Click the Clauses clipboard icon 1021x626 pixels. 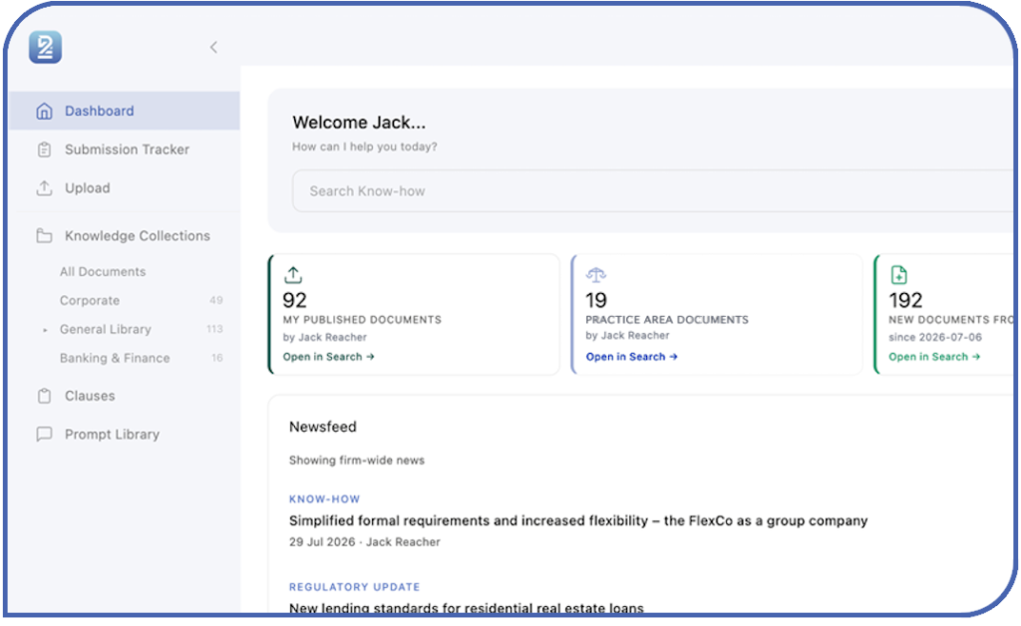[44, 396]
